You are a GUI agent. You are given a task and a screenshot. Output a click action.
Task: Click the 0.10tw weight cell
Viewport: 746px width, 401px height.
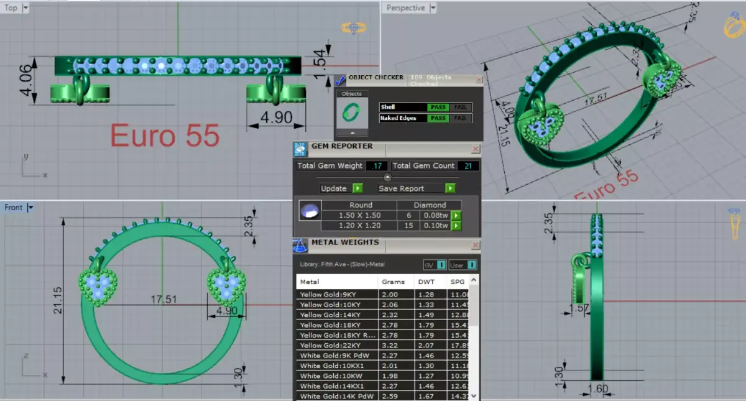tap(436, 226)
